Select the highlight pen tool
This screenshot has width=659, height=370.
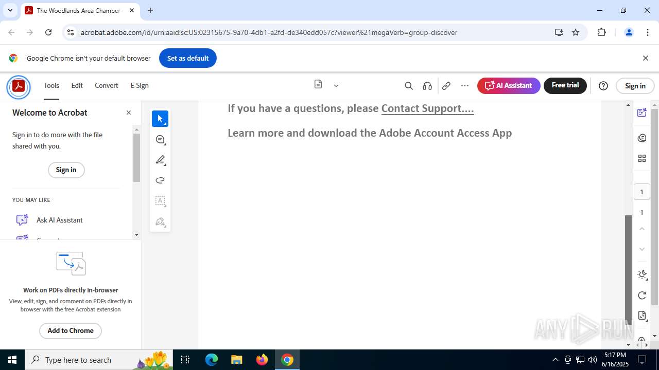[x=160, y=160]
